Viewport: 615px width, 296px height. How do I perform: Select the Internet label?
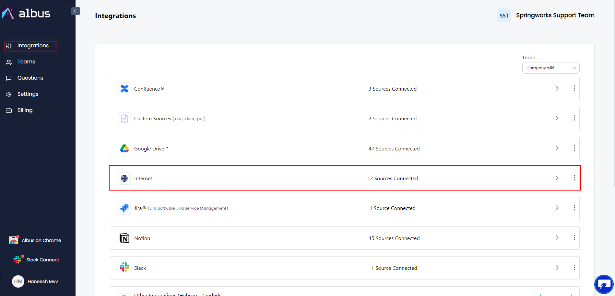coord(143,179)
